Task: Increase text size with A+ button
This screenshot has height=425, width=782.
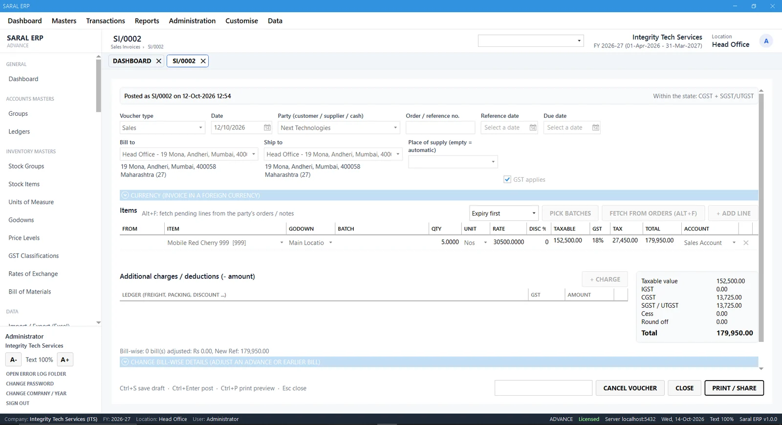Action: coord(65,360)
